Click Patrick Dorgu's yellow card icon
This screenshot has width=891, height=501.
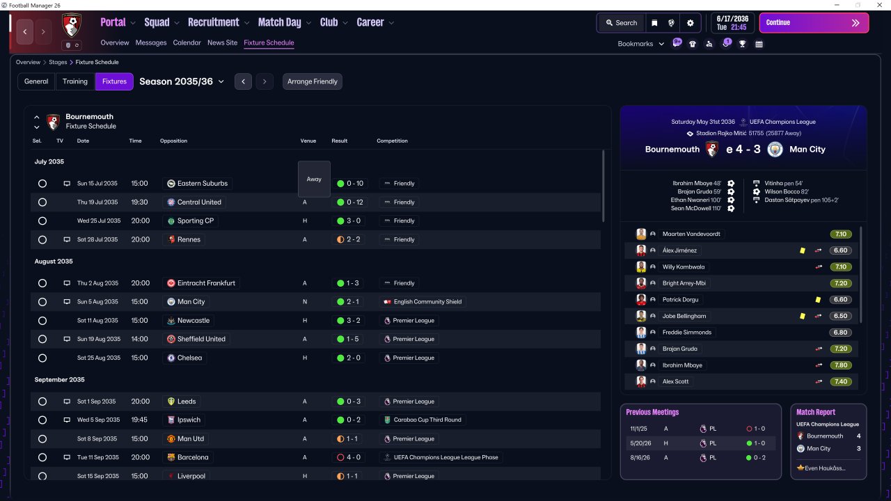point(819,300)
